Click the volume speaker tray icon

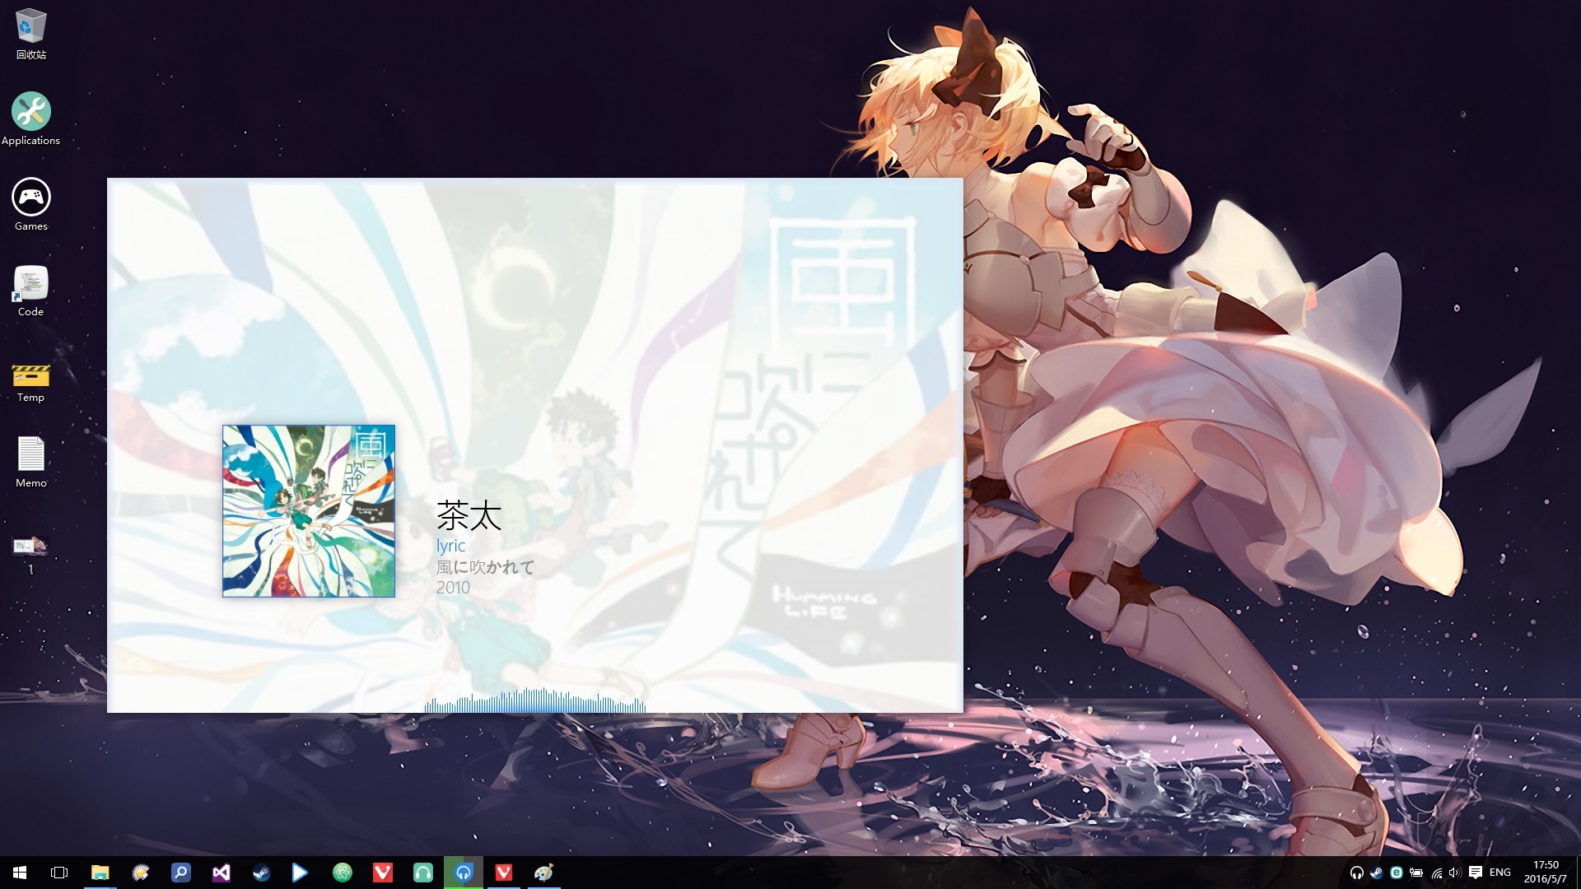(1454, 873)
